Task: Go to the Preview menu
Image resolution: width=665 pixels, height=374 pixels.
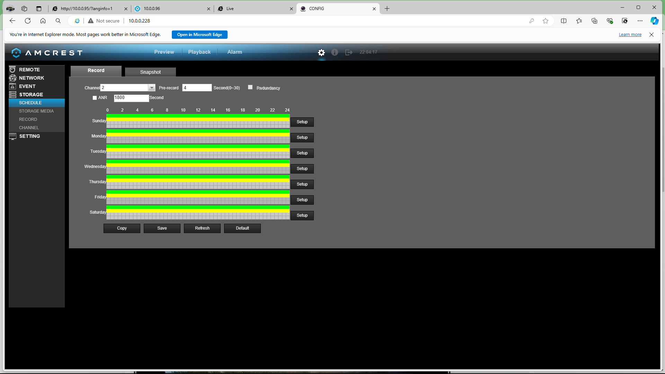Action: [x=164, y=52]
